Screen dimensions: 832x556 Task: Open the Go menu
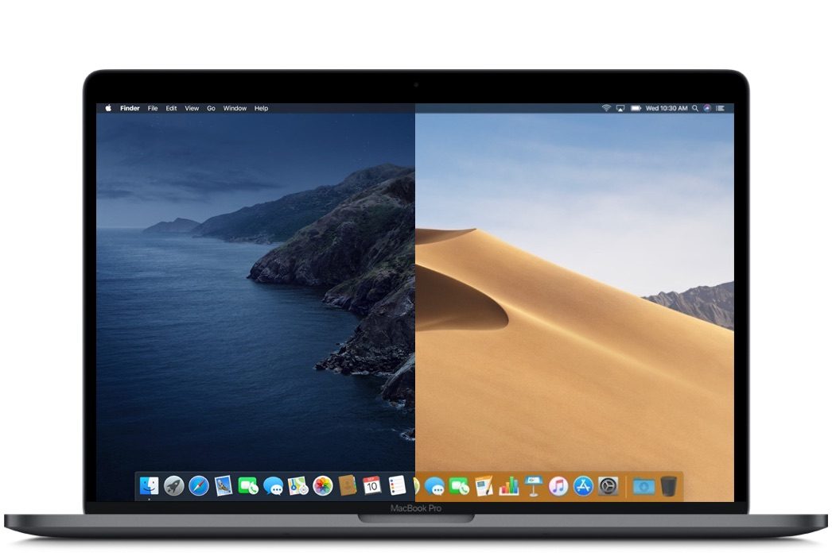212,108
